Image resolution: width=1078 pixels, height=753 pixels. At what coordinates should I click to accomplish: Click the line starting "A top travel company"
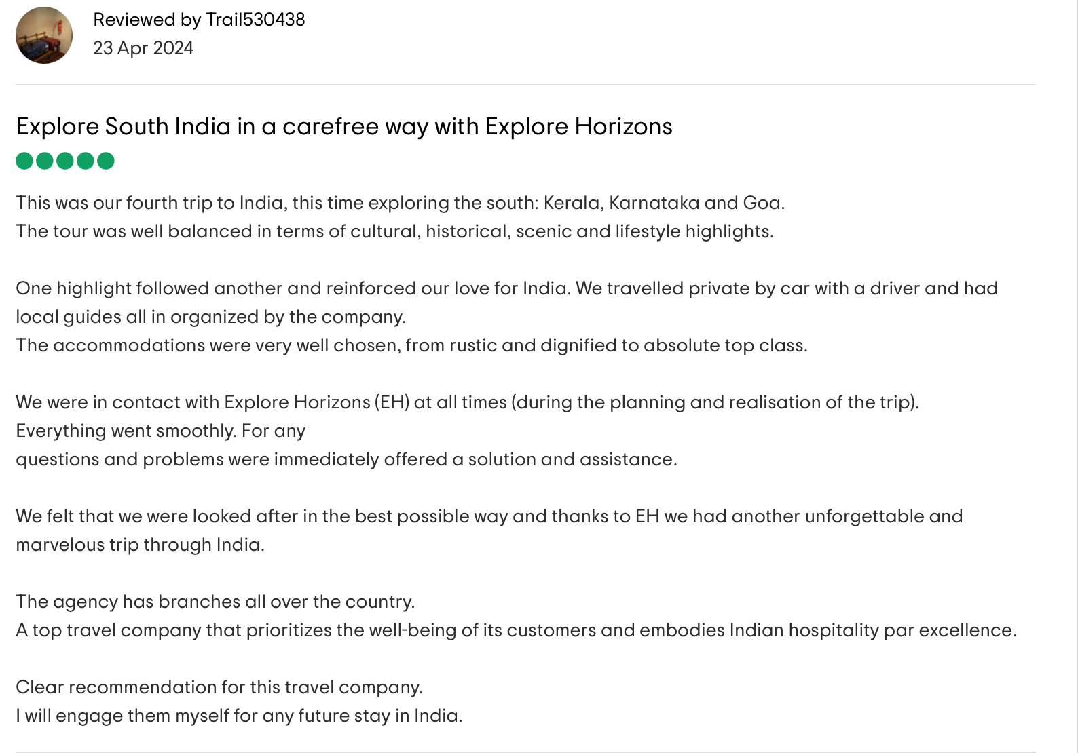pos(516,630)
